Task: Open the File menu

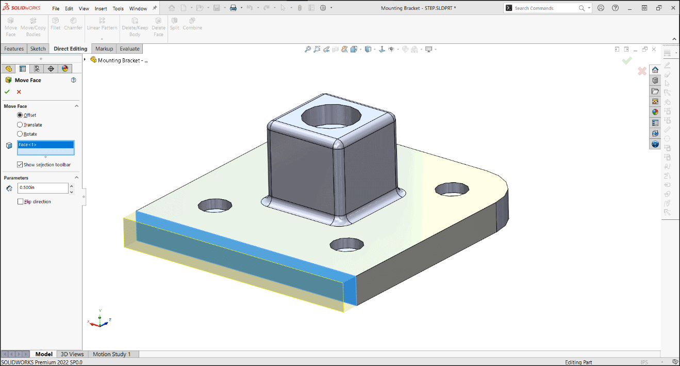Action: [56, 8]
